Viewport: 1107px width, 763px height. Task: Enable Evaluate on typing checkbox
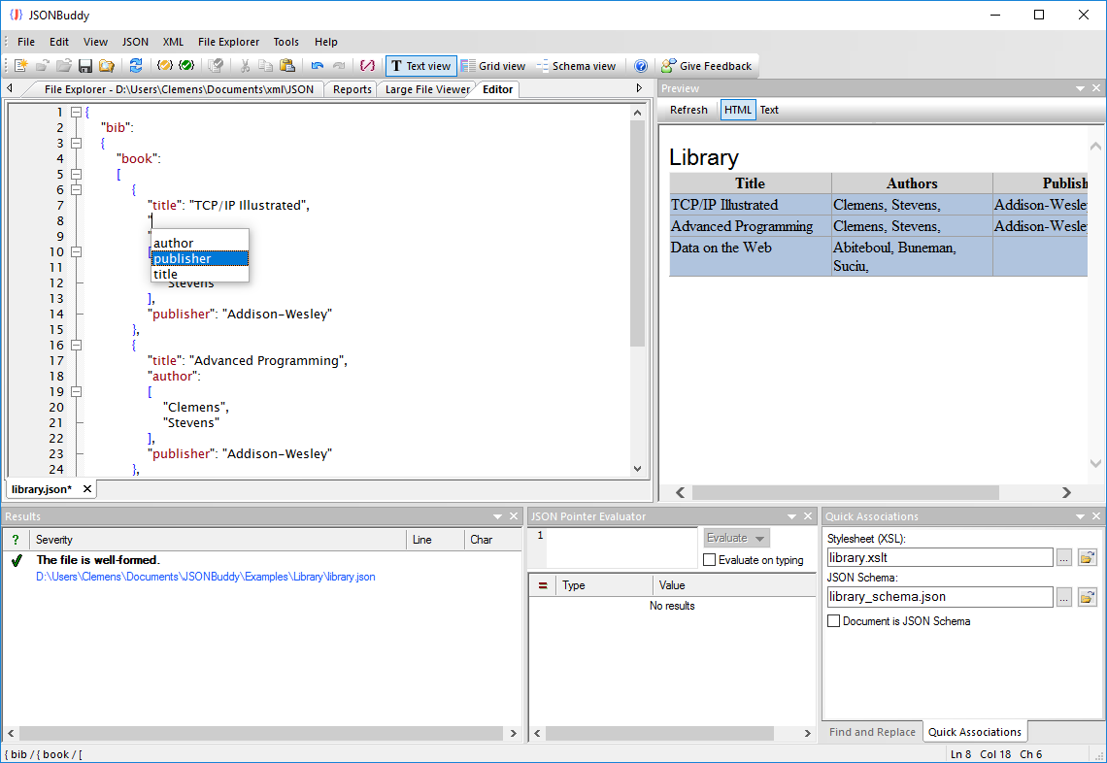pos(710,560)
